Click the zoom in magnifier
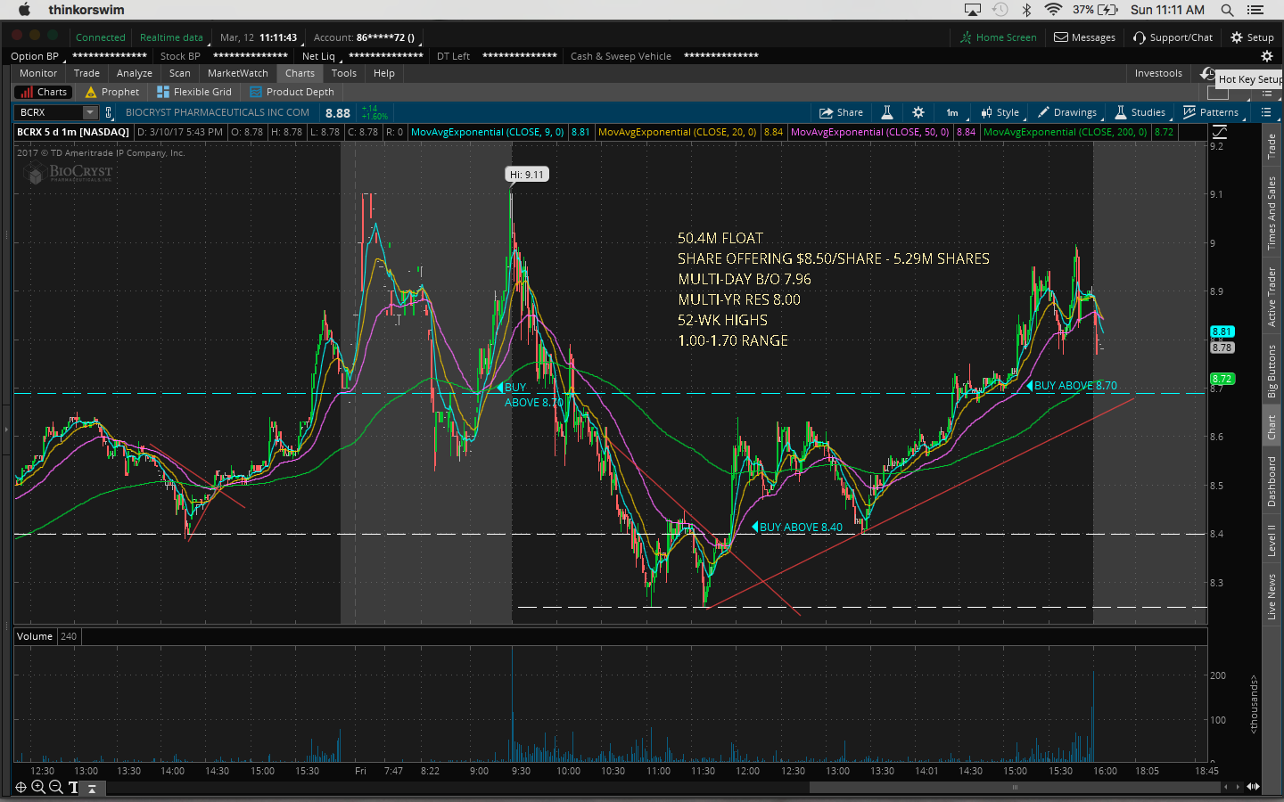The image size is (1284, 802). pyautogui.click(x=38, y=787)
